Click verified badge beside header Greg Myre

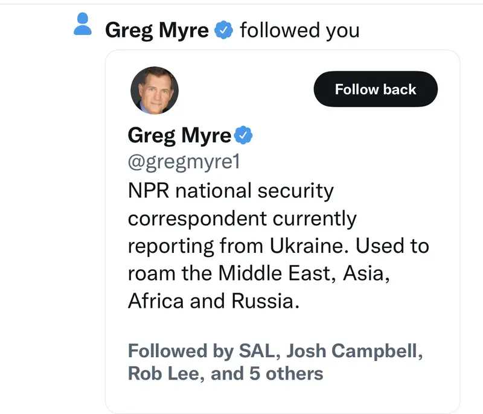point(224,30)
